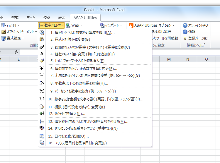The width and height of the screenshot is (220, 163).
Task: Click the green plus leading zeros icon
Action: pos(42,114)
